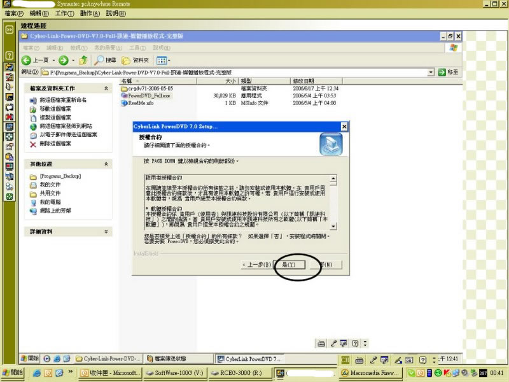The image size is (509, 382).
Task: Open the Views dropdown arrow in Explorer toolbar
Action: [169, 60]
